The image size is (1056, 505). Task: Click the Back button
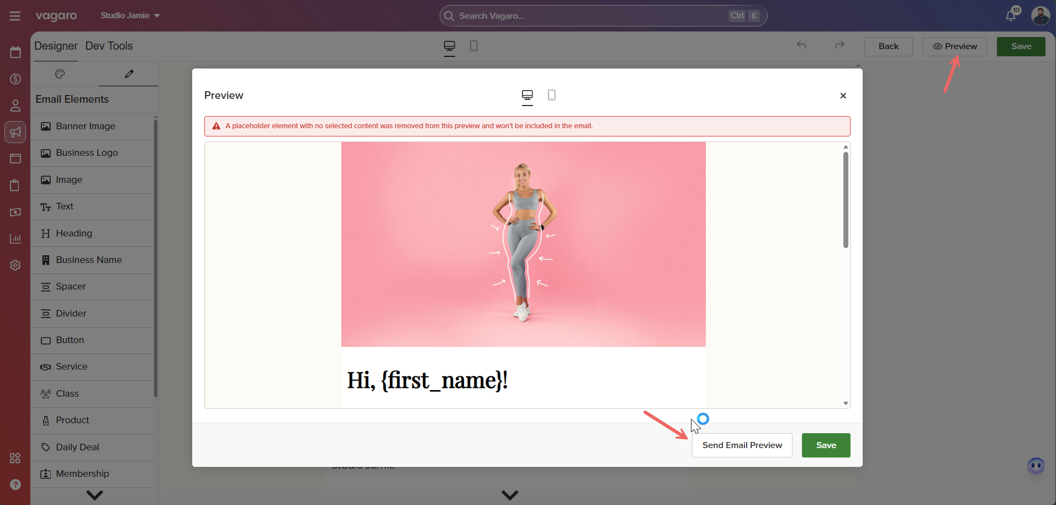889,46
